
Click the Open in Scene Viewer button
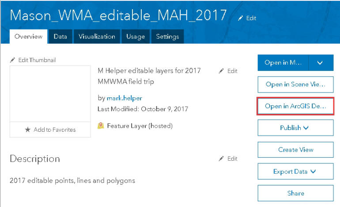(295, 85)
